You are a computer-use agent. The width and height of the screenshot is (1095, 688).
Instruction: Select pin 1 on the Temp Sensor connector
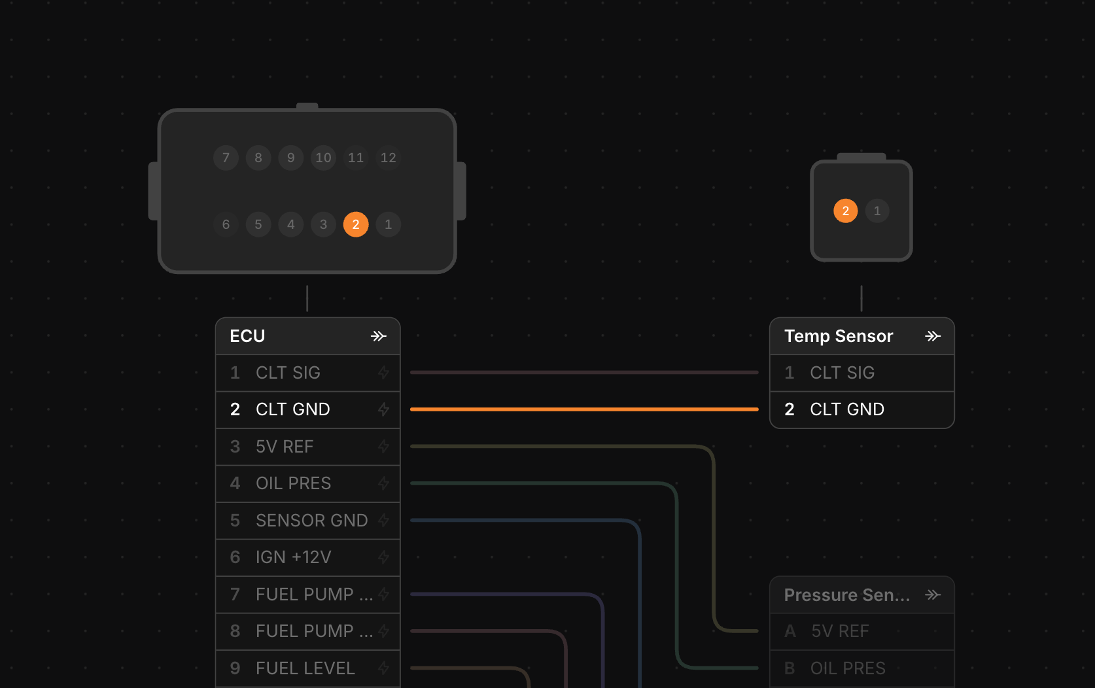pos(877,211)
